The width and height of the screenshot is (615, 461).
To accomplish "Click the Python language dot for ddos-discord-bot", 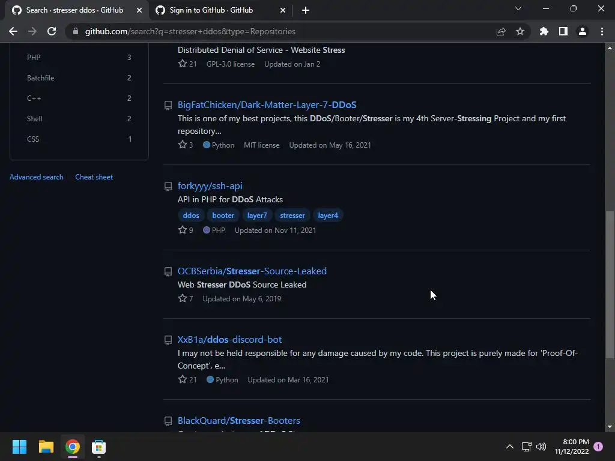I will [x=210, y=379].
